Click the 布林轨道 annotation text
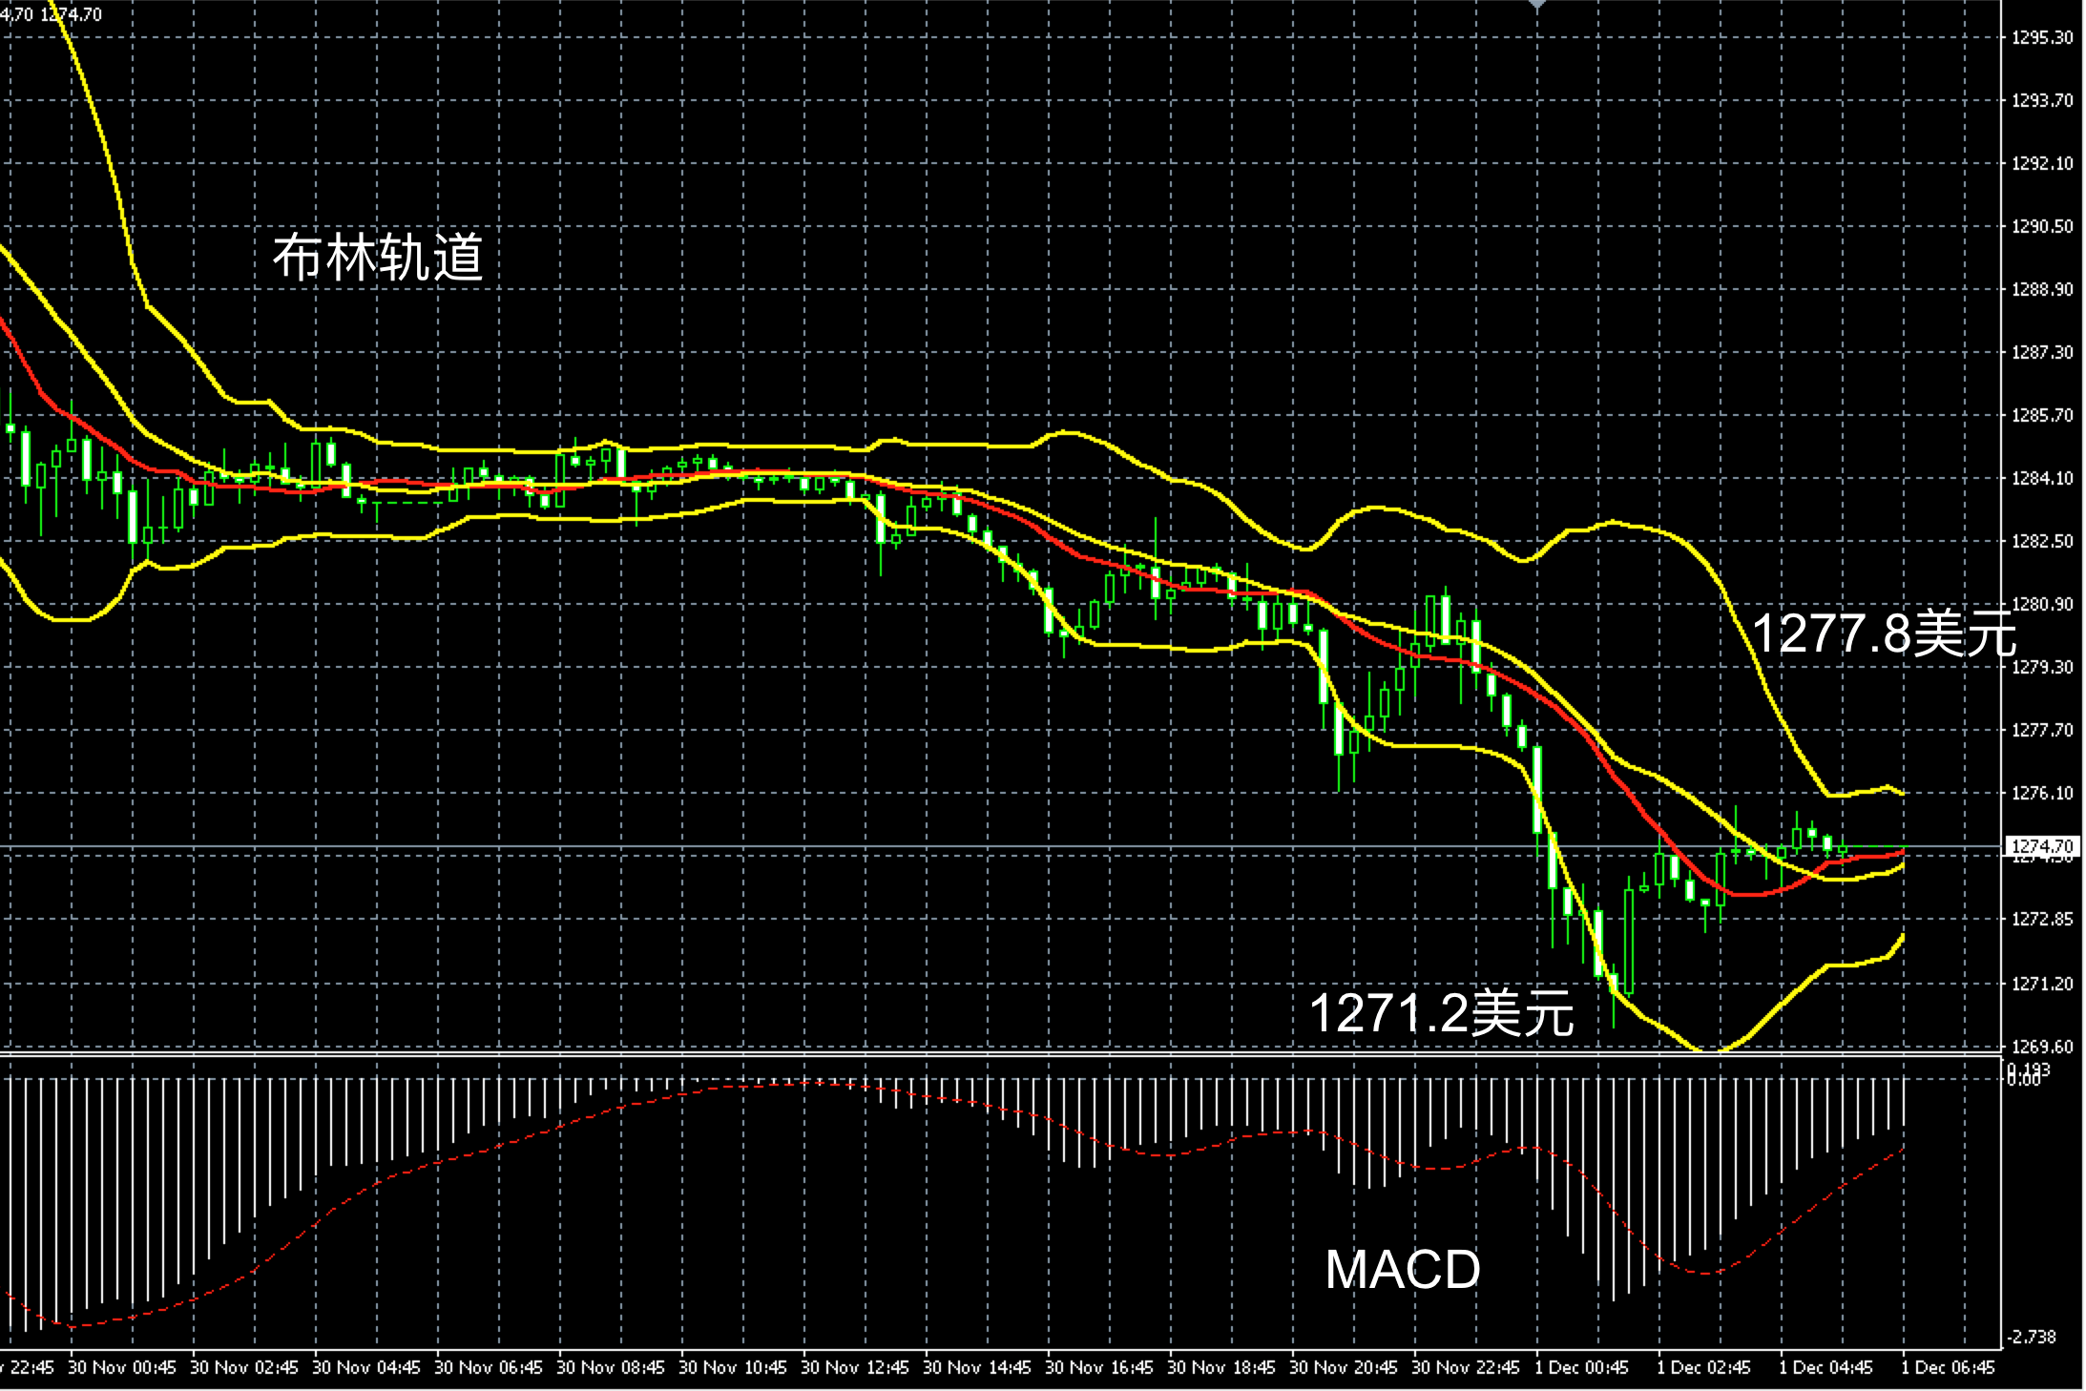This screenshot has width=2086, height=1391. (378, 257)
